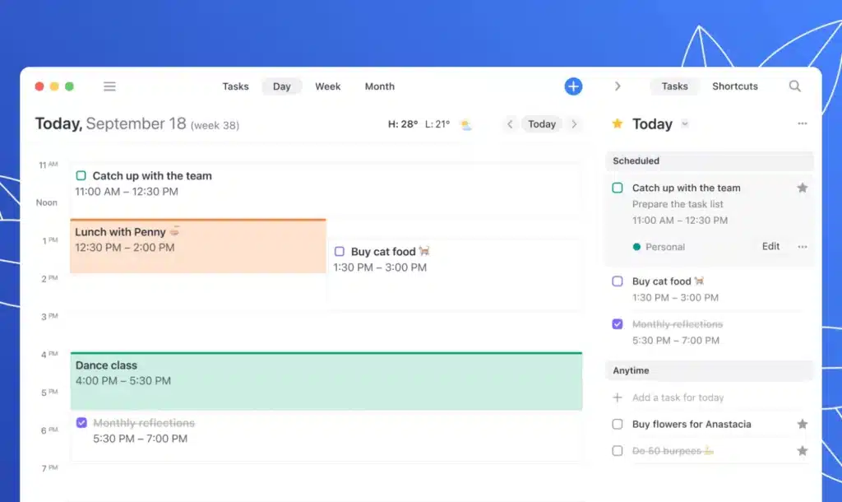Uncheck Monthly reflections in the sidebar list
The width and height of the screenshot is (842, 502).
(x=618, y=324)
